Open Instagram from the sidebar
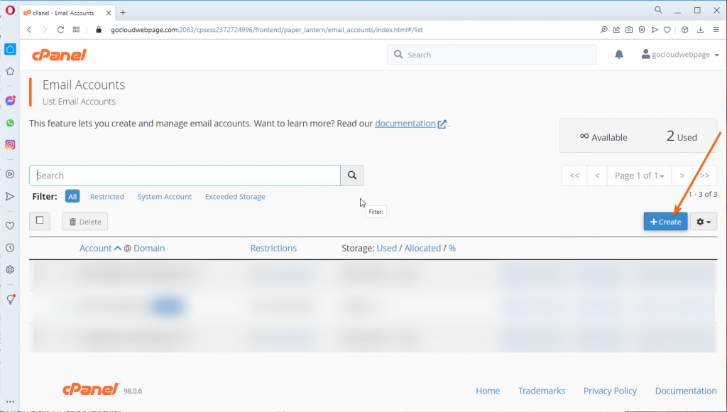 click(9, 144)
